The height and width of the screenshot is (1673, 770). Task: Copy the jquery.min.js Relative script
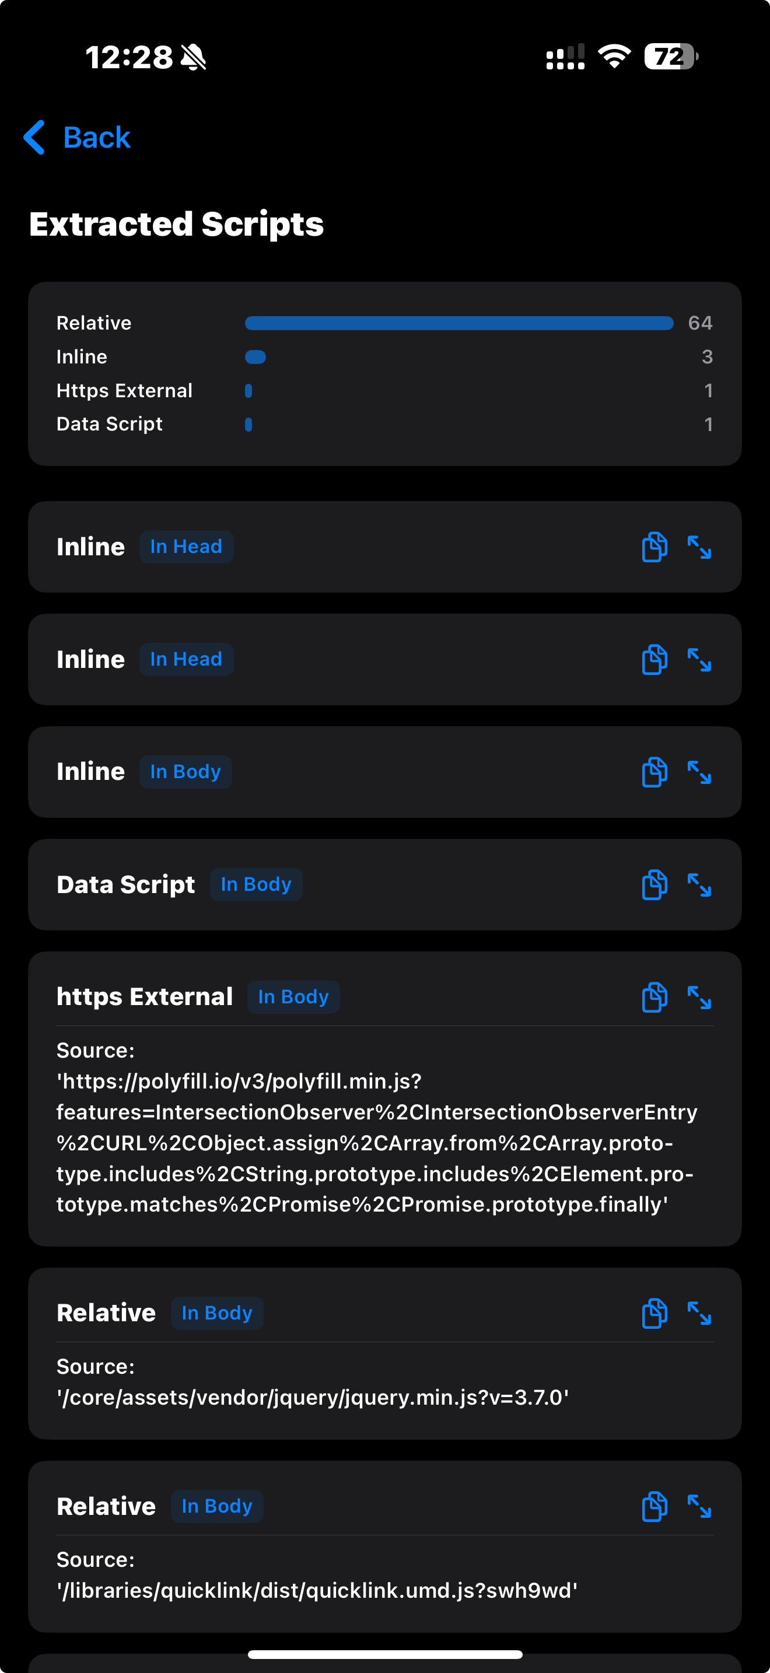point(654,1313)
